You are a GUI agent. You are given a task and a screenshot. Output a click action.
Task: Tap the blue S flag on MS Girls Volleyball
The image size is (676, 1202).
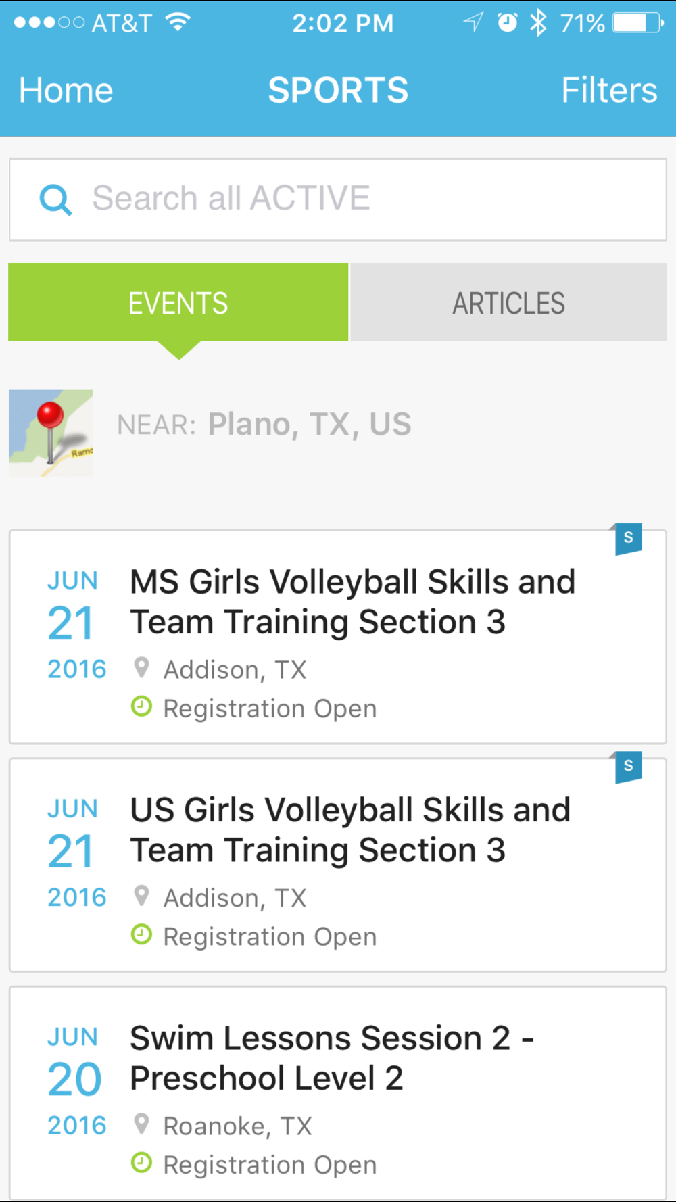pyautogui.click(x=628, y=539)
